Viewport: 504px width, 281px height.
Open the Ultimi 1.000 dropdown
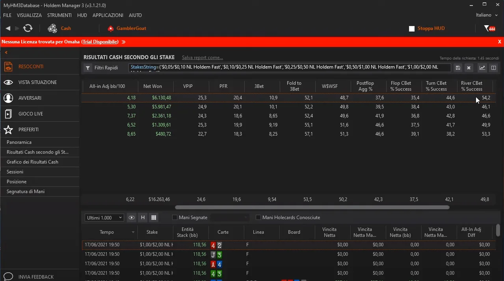click(x=104, y=218)
